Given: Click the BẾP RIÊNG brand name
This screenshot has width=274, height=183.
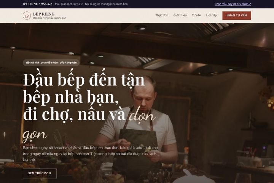Looking at the screenshot, I should (x=44, y=14).
